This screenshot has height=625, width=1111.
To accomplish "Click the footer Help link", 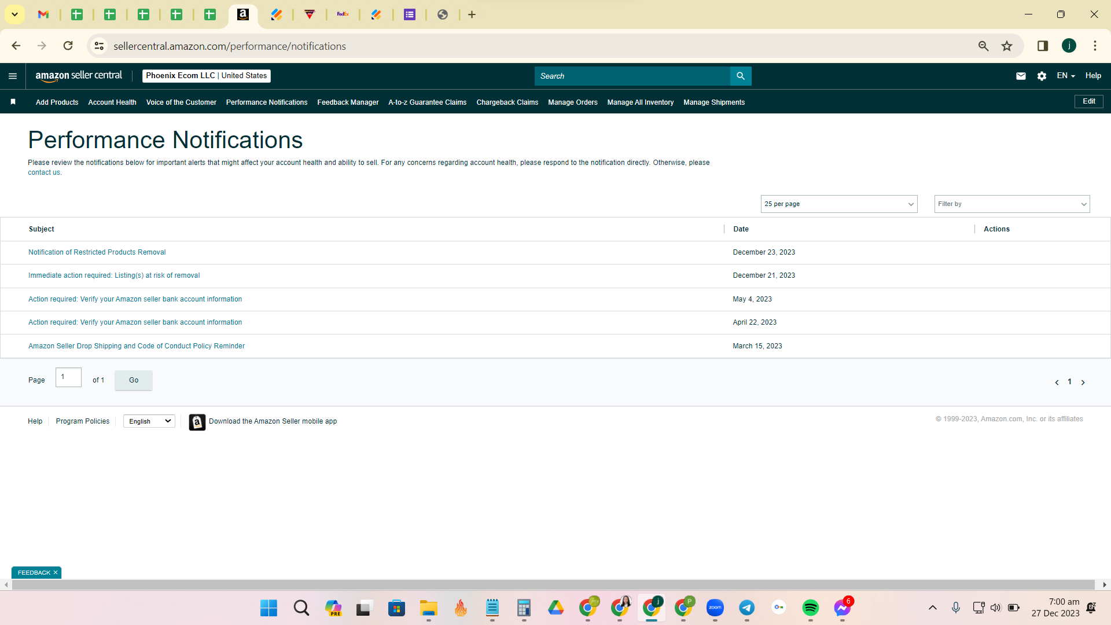I will pyautogui.click(x=35, y=421).
